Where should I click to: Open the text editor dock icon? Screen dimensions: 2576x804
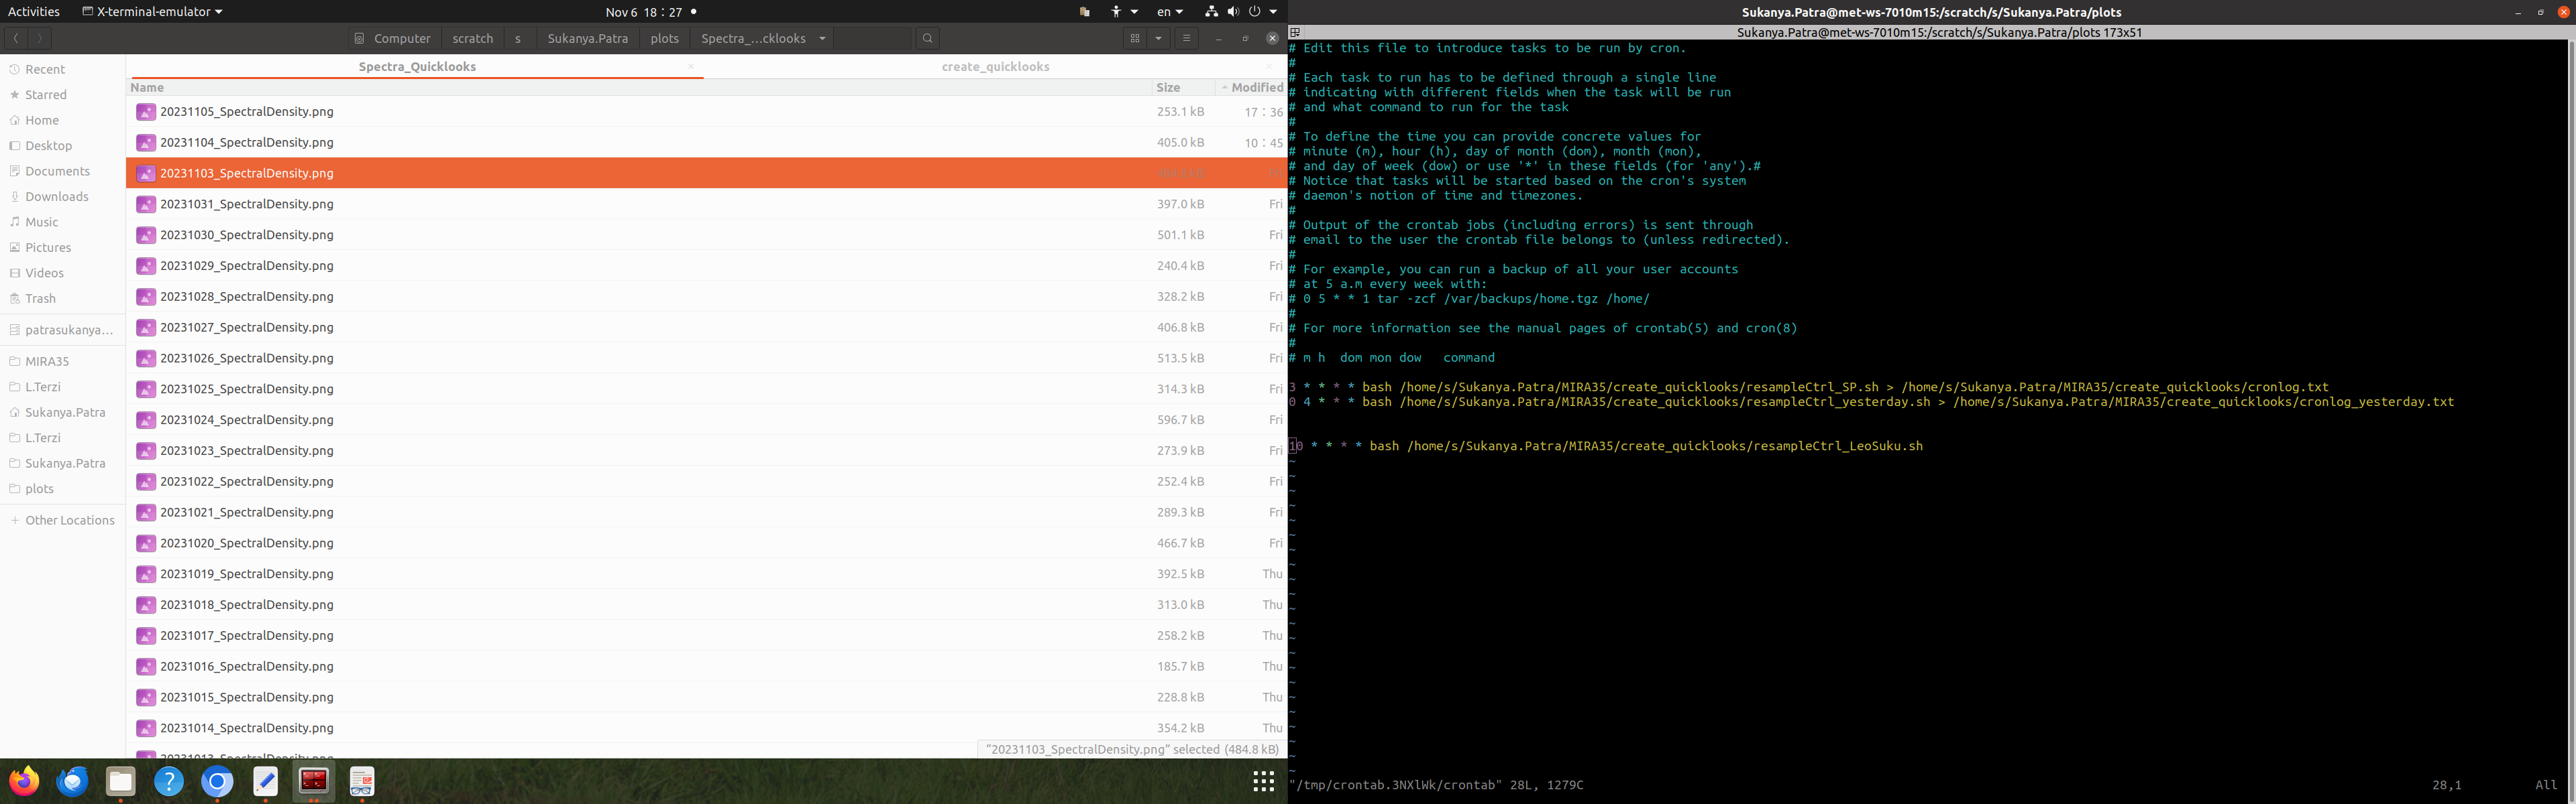(265, 781)
